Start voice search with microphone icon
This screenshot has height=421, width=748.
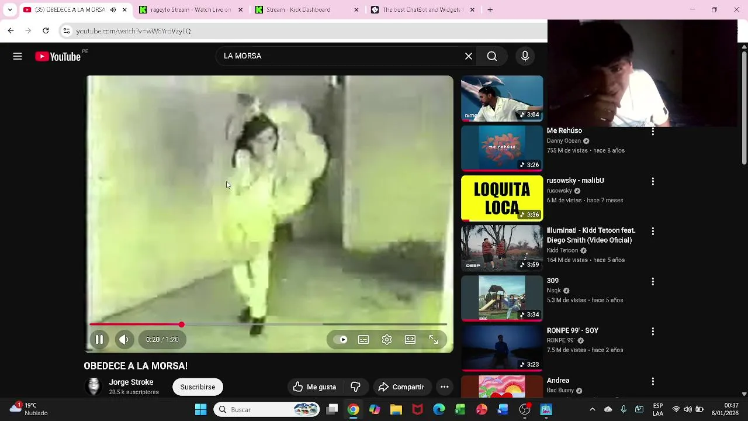click(x=525, y=56)
